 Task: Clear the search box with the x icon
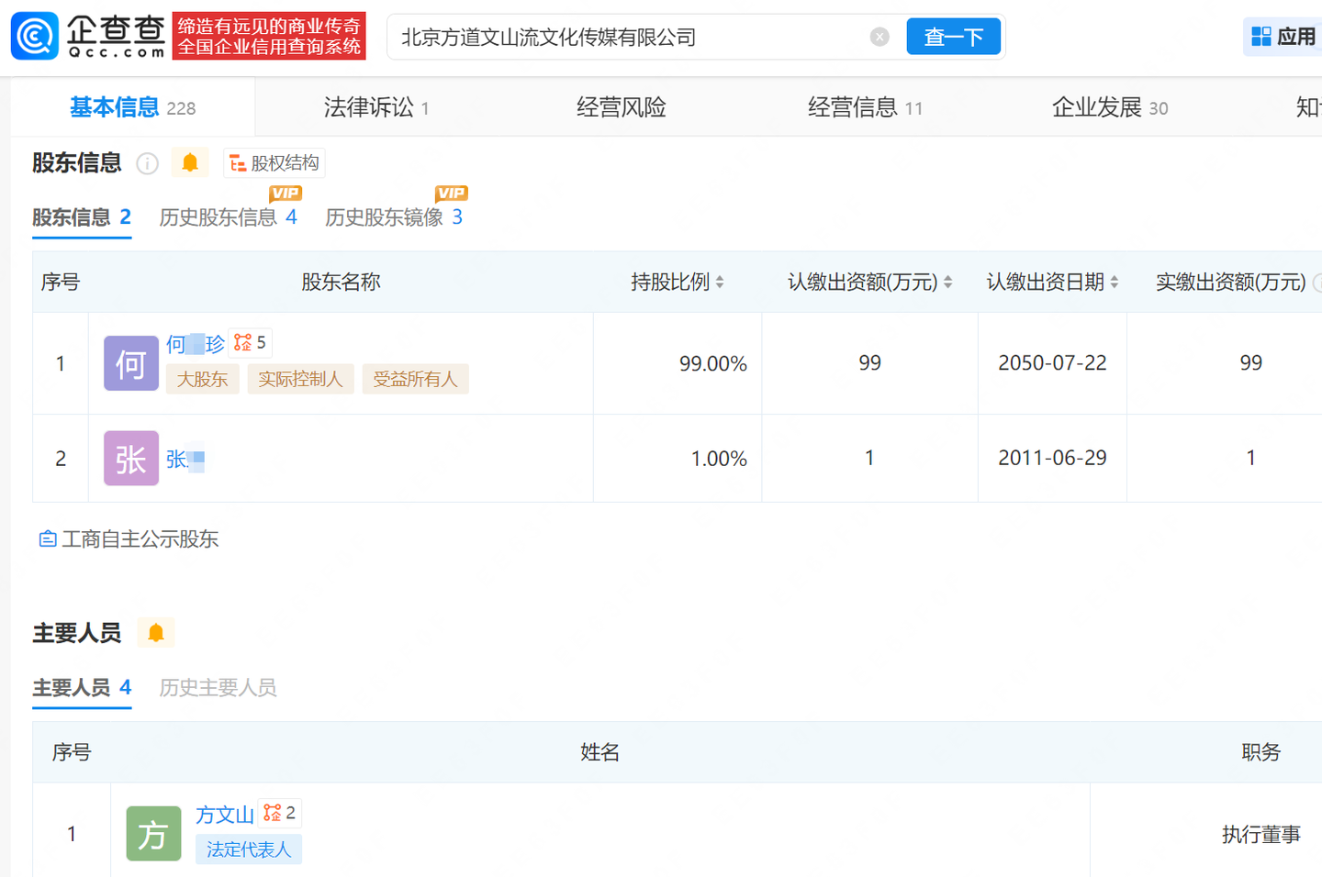[879, 37]
